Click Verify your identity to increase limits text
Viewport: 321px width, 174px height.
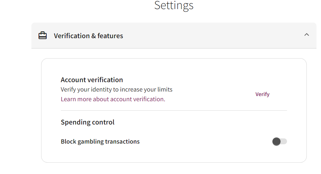[117, 90]
